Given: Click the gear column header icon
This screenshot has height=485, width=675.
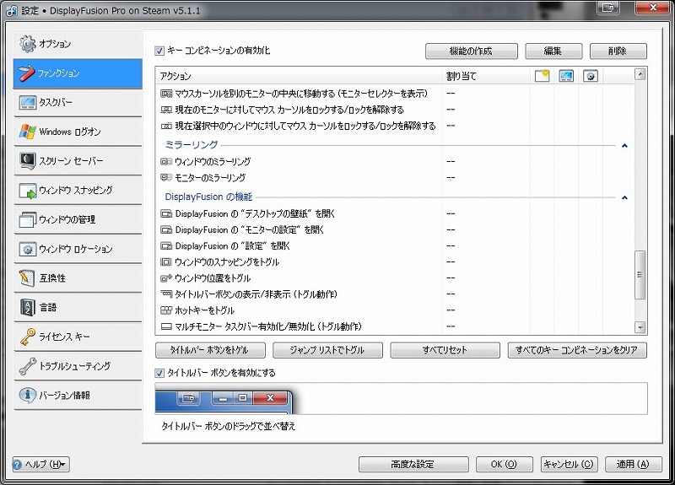Looking at the screenshot, I should (591, 76).
